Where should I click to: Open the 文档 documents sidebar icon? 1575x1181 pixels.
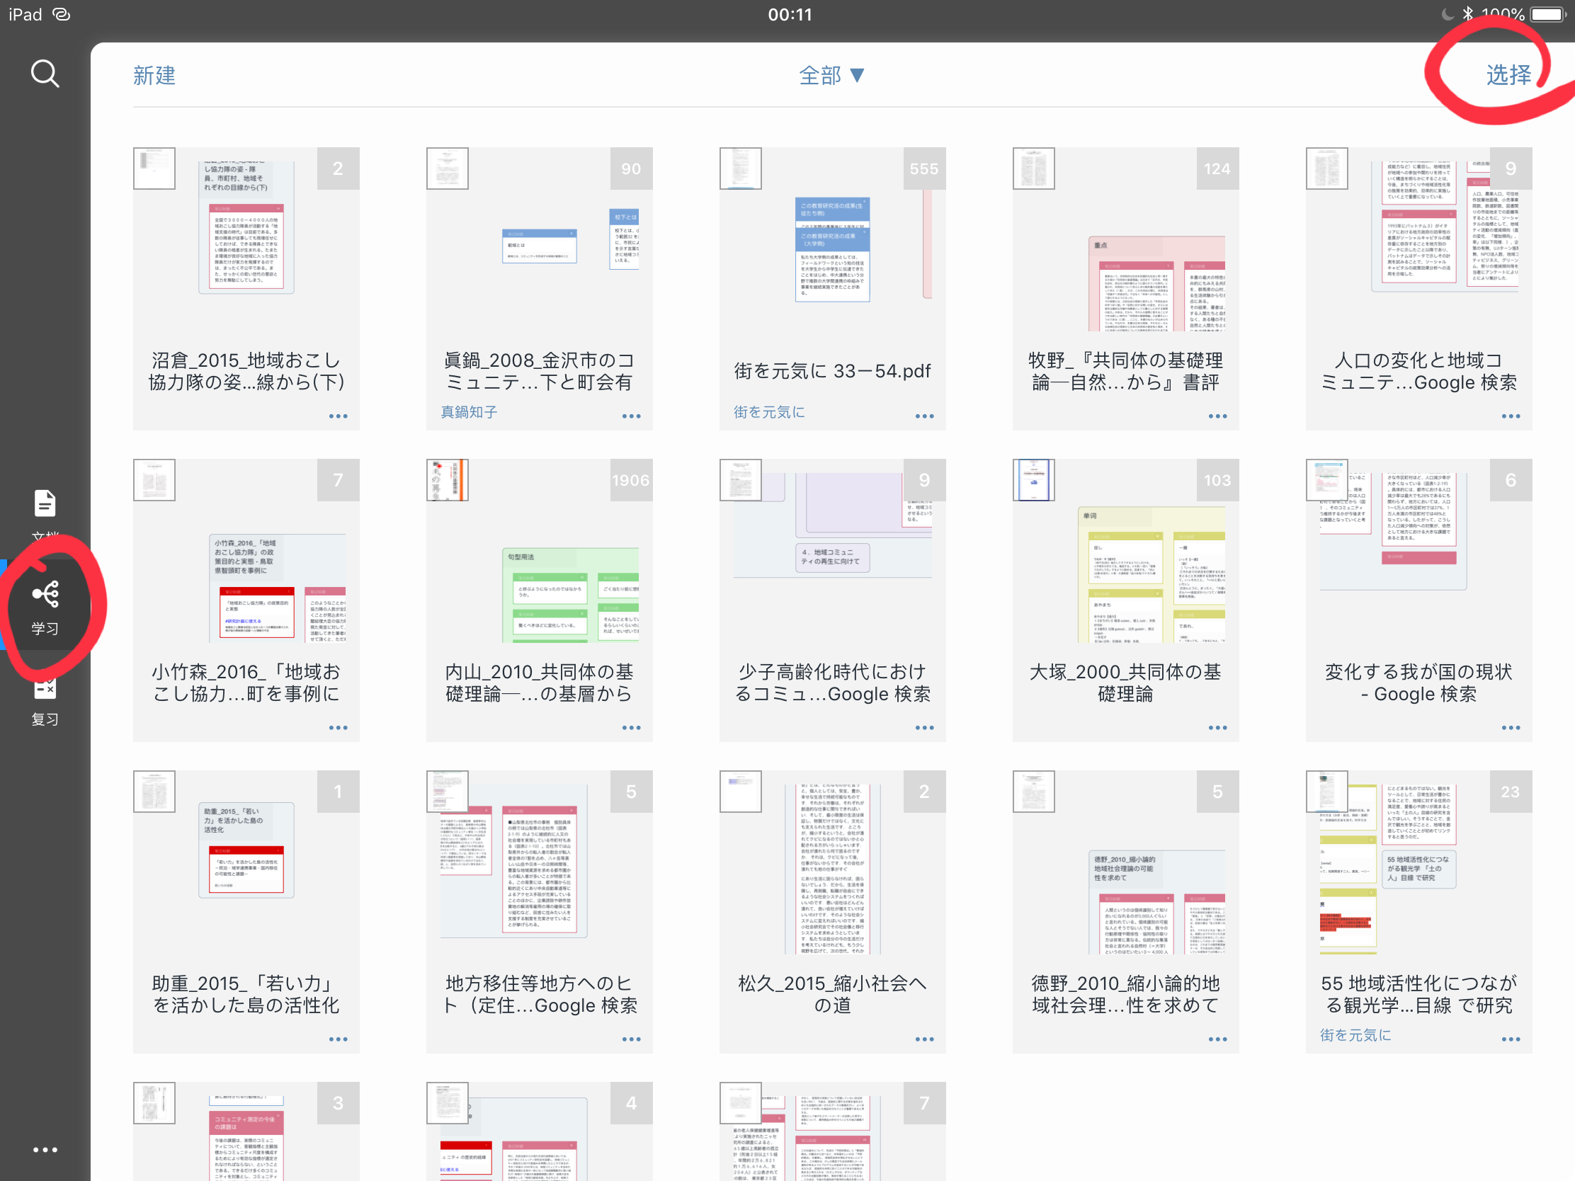(x=45, y=514)
